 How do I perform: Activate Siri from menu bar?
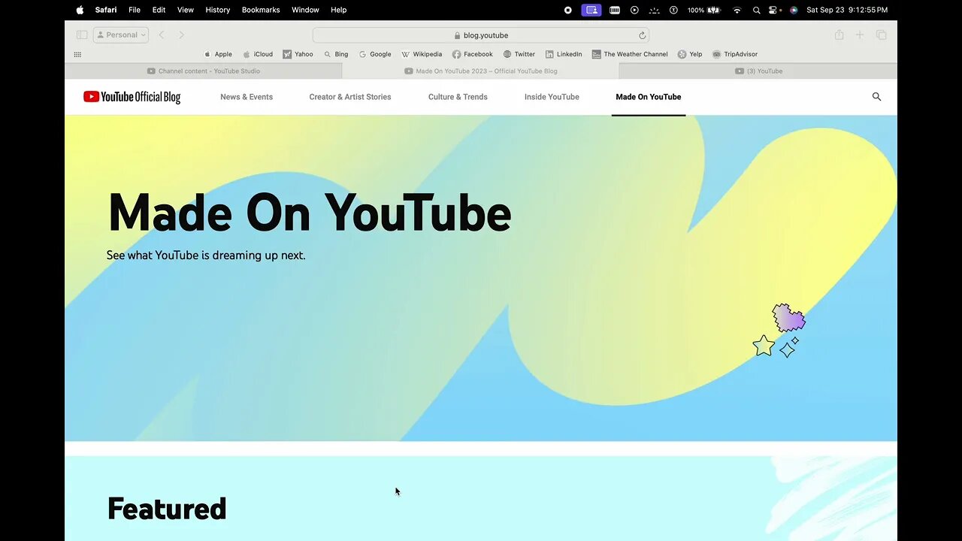coord(794,10)
